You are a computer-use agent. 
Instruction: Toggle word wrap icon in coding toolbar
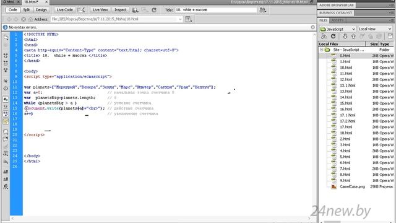[6, 114]
